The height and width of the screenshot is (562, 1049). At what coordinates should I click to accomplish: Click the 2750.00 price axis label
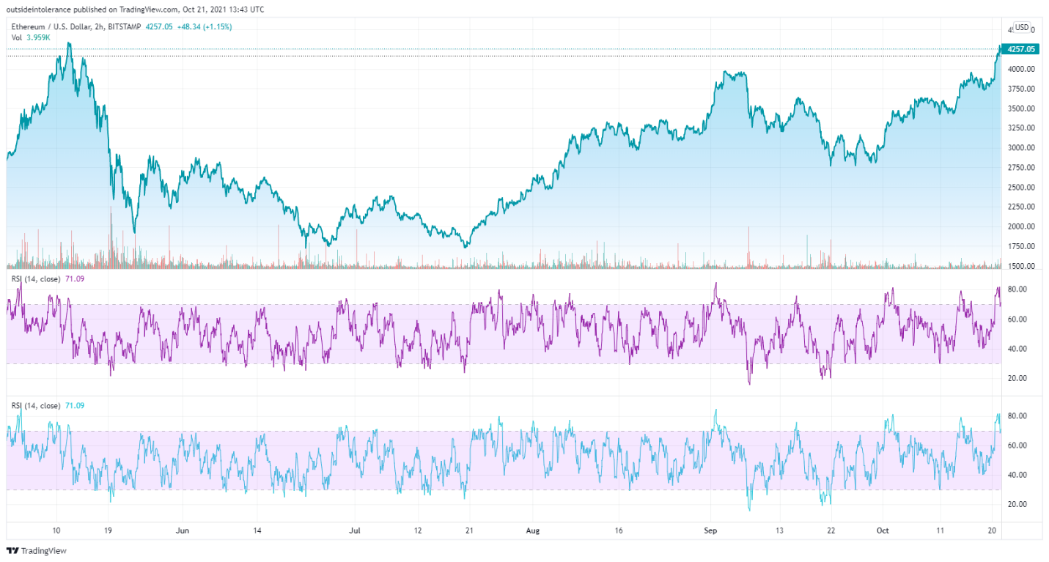click(x=1021, y=167)
